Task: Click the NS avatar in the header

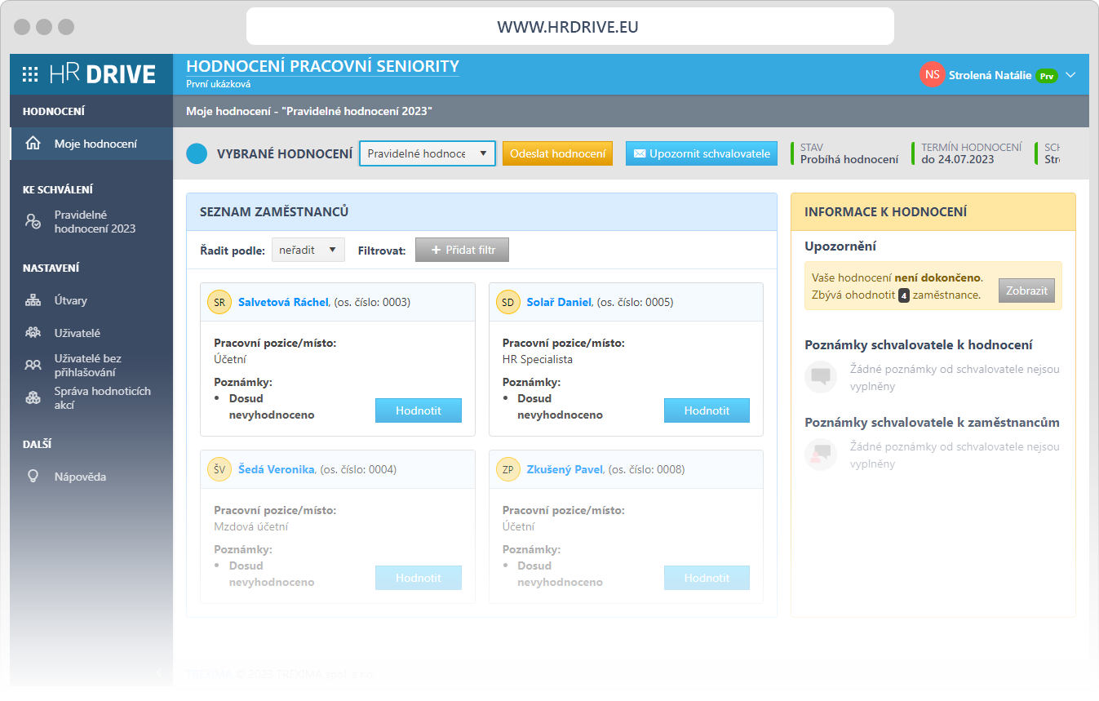Action: tap(932, 73)
